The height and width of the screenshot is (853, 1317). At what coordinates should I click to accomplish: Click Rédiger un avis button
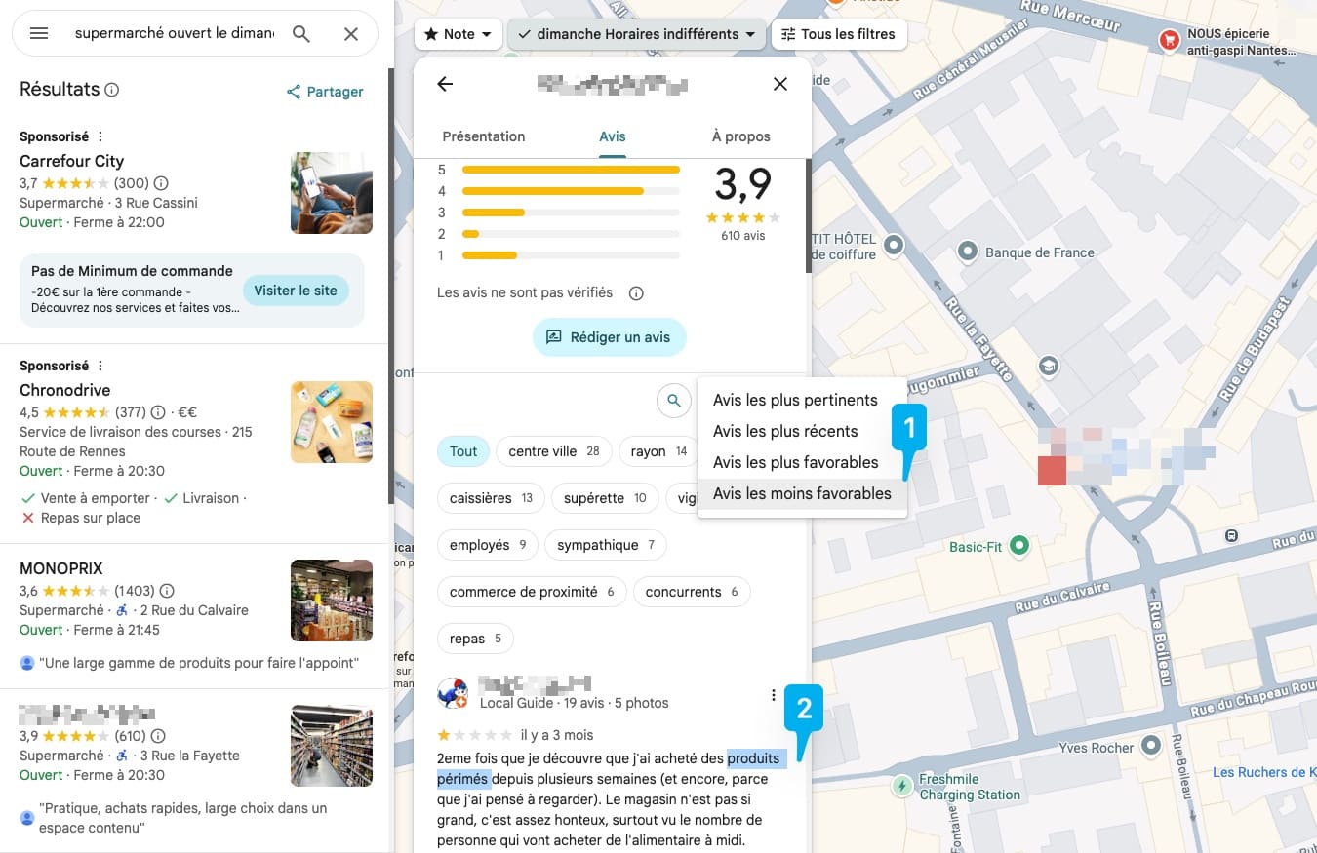pyautogui.click(x=610, y=337)
